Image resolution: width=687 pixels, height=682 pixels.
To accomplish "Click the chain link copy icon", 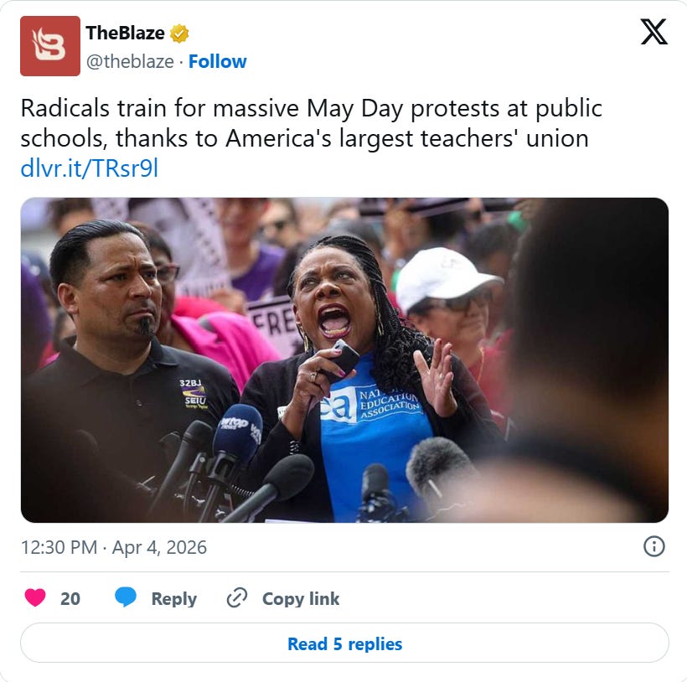I will [x=237, y=598].
